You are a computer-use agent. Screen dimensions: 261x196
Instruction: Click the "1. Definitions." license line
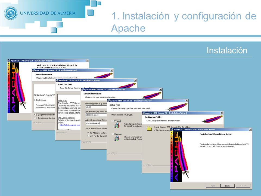(40, 100)
